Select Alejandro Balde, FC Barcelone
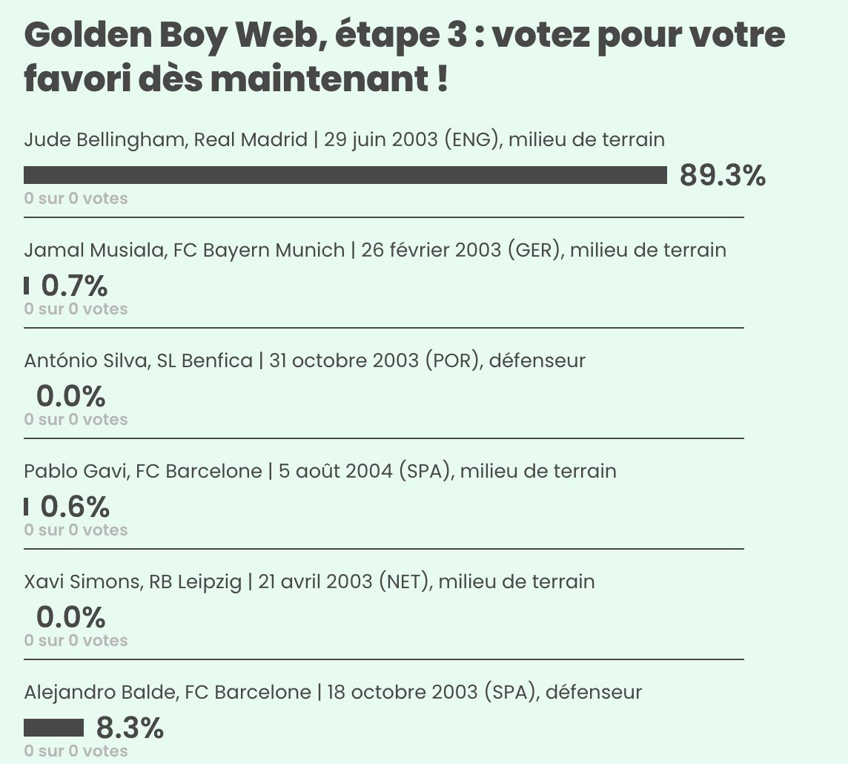848x764 pixels. click(x=333, y=692)
